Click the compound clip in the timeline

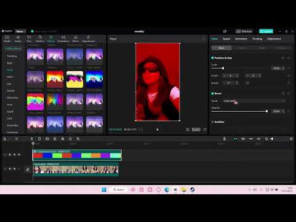tap(77, 155)
